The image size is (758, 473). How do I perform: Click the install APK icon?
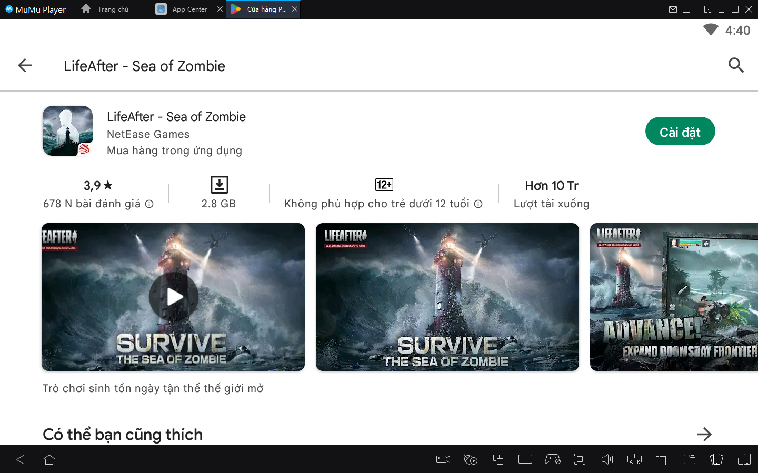[x=634, y=459]
